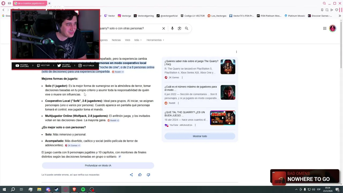Open the Vectorga Instagram bookmark

point(125,16)
